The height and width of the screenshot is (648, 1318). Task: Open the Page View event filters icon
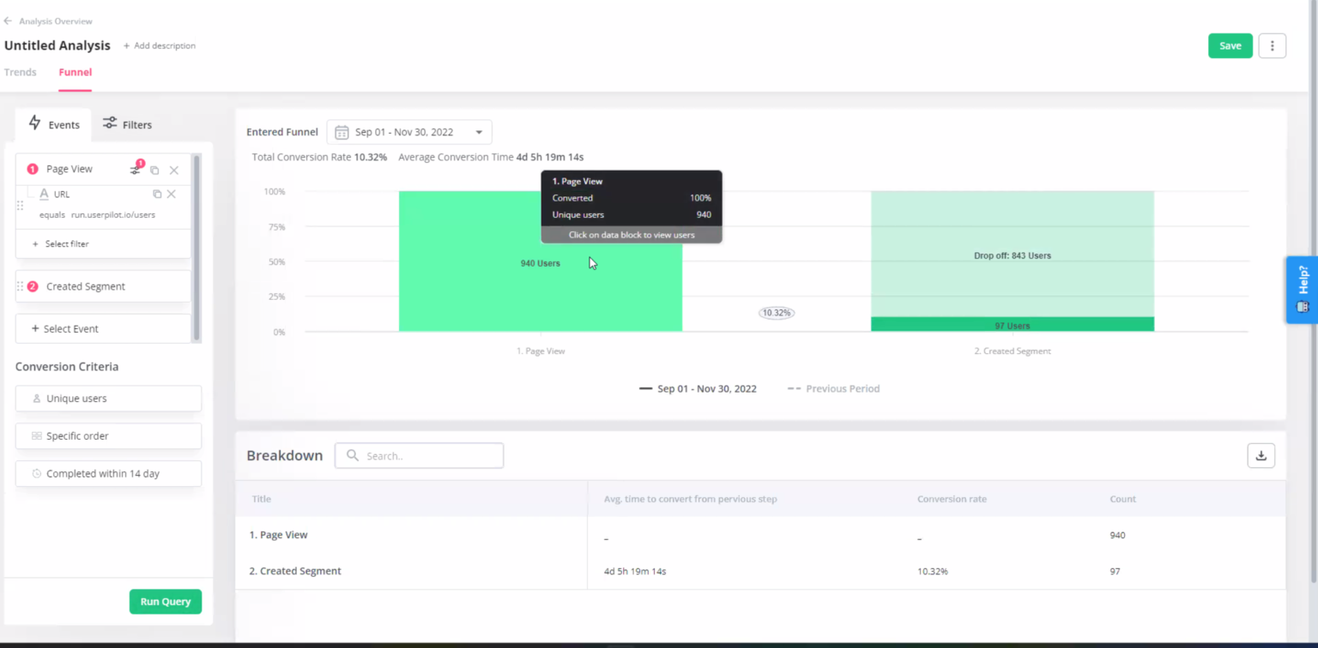click(136, 170)
